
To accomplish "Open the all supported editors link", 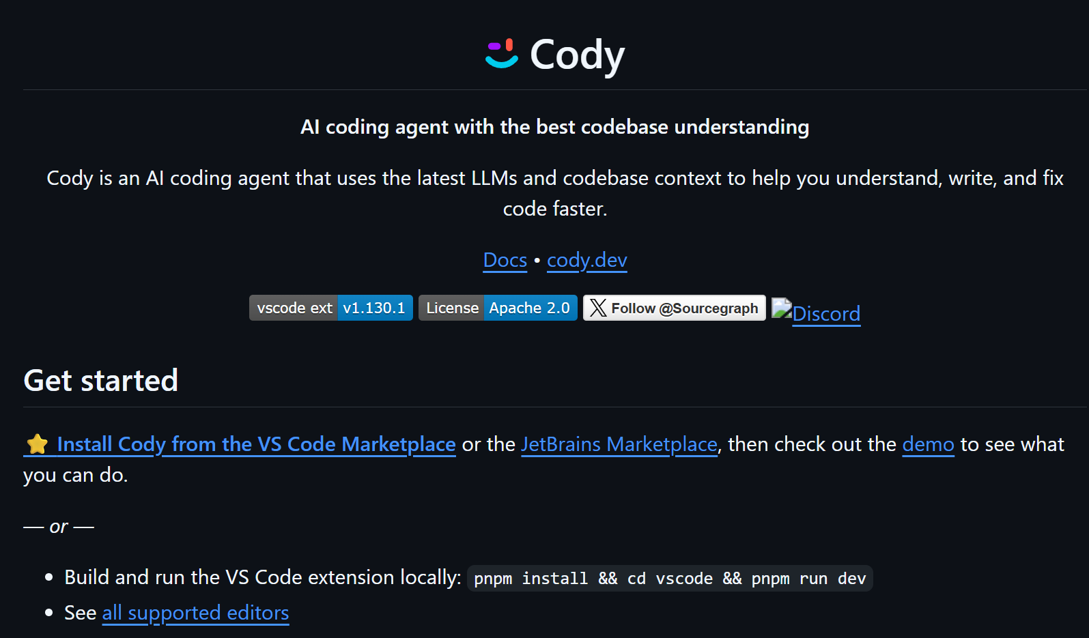I will click(195, 613).
